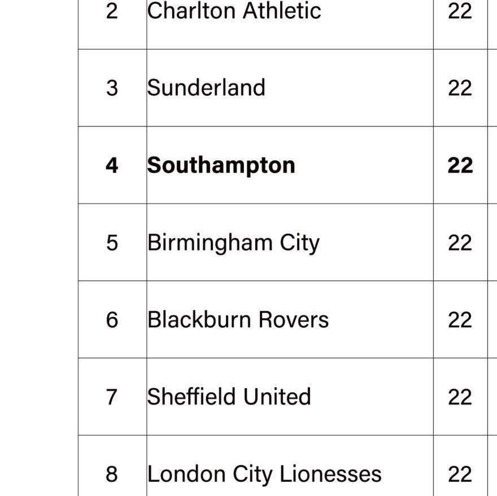Viewport: 497px width, 496px height.
Task: Select the Sunderland team name
Action: click(206, 88)
